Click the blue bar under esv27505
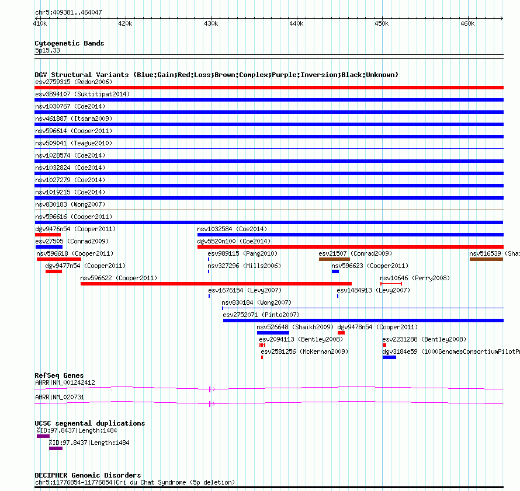The image size is (520, 491). click(48, 247)
